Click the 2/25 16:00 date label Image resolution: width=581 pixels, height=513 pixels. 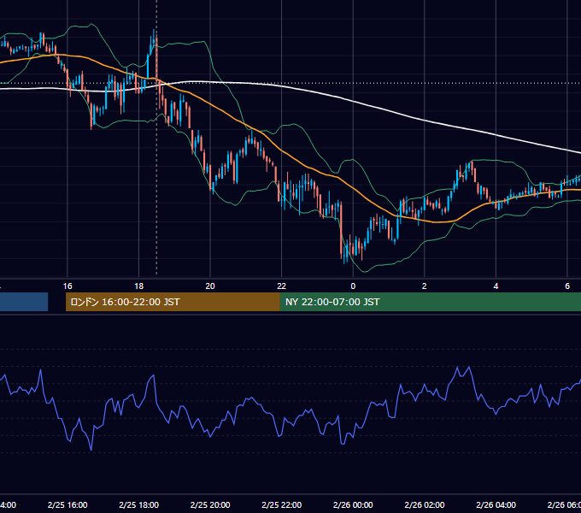(x=67, y=504)
